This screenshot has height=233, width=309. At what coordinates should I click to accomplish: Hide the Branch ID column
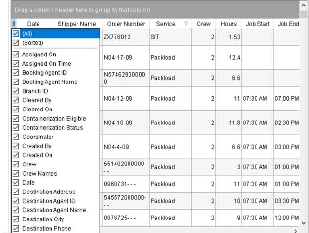point(16,91)
